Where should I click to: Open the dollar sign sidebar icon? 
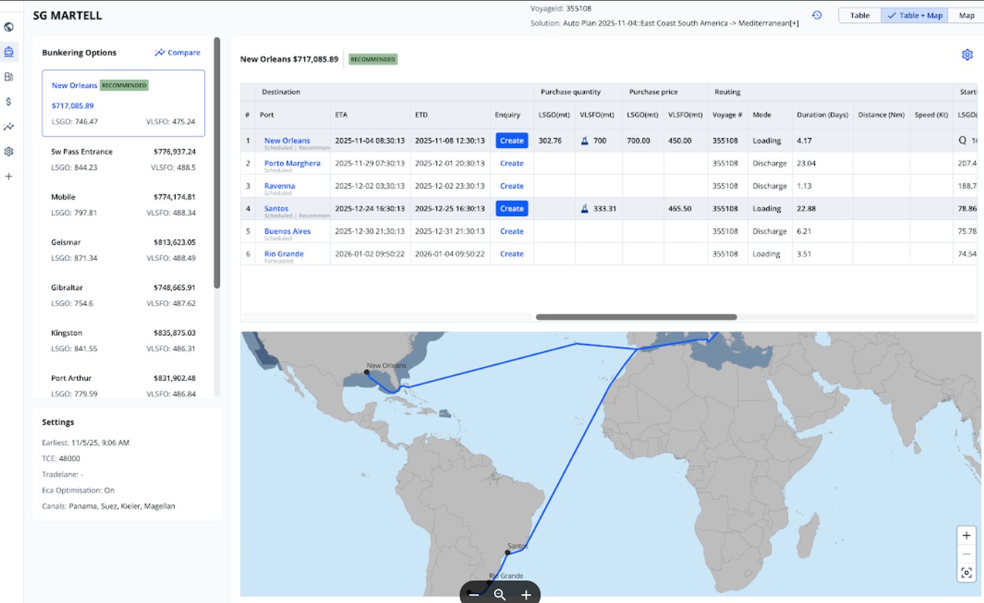point(9,102)
